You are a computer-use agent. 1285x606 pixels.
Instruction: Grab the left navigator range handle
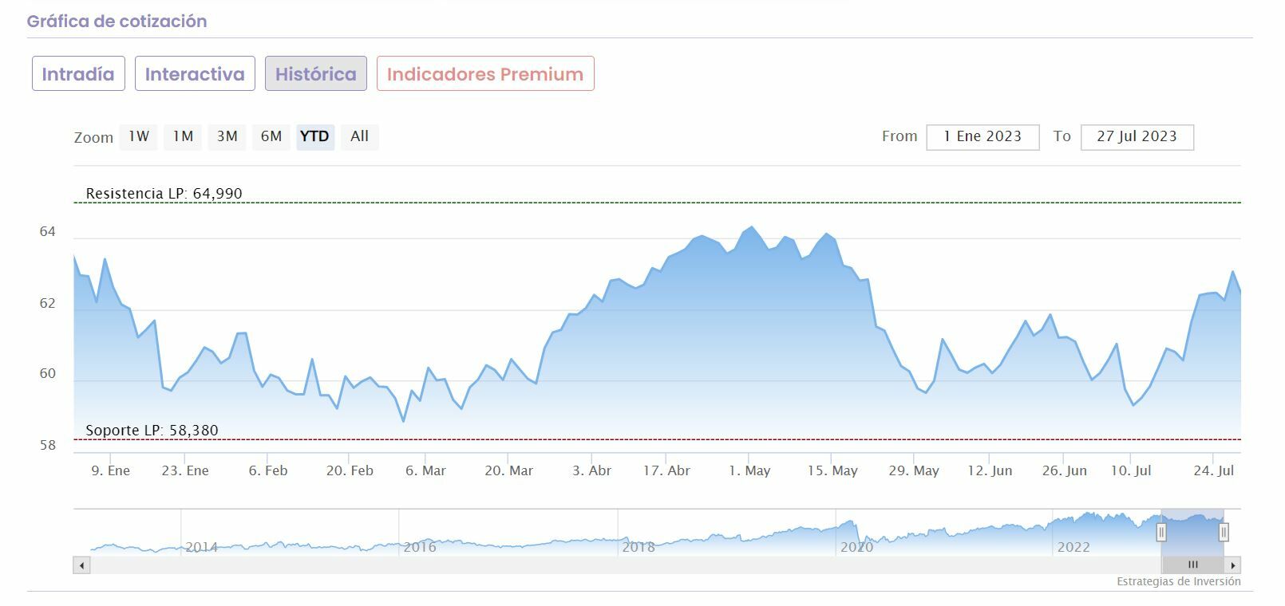click(1162, 532)
